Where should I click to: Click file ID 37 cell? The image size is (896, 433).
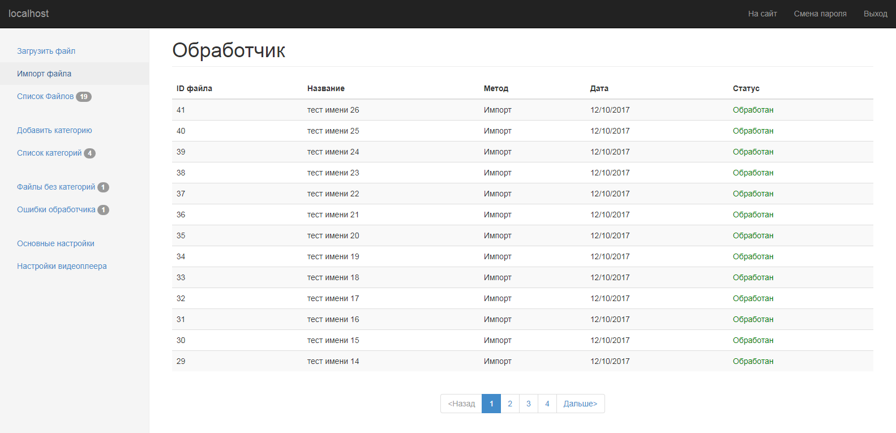[x=181, y=194]
